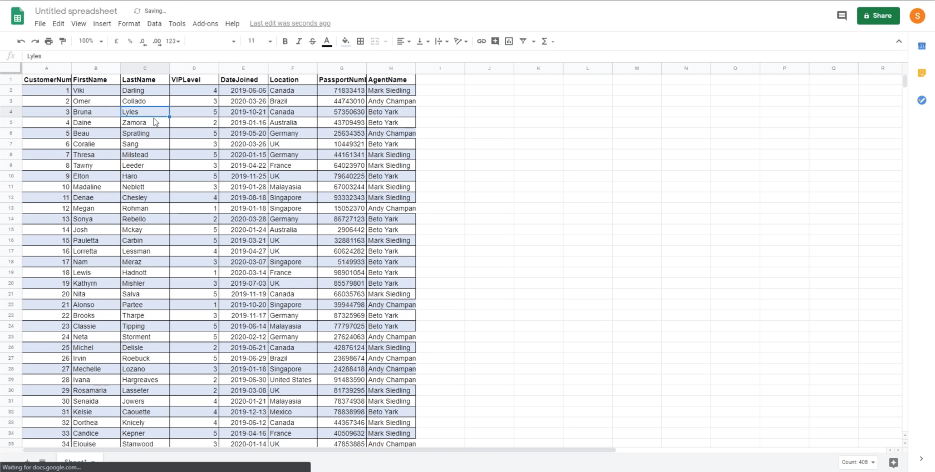This screenshot has width=935, height=472.
Task: Open the Functions sigma menu
Action: [x=548, y=41]
